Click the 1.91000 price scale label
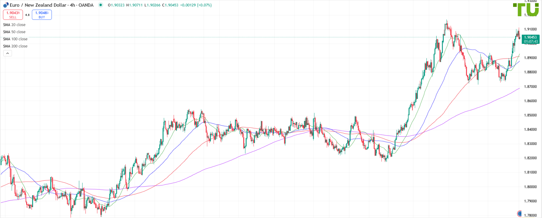 click(531, 29)
